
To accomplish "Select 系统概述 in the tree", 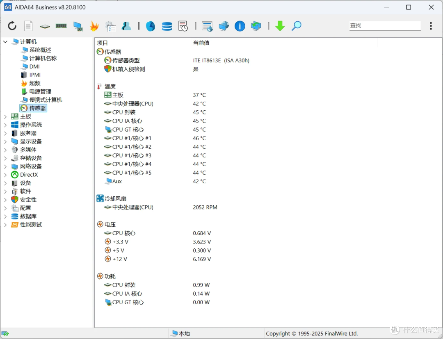I will tap(40, 50).
